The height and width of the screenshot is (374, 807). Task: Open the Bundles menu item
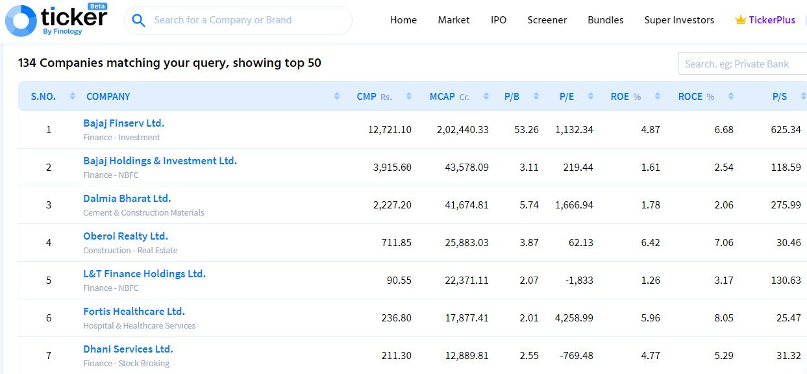(x=606, y=20)
